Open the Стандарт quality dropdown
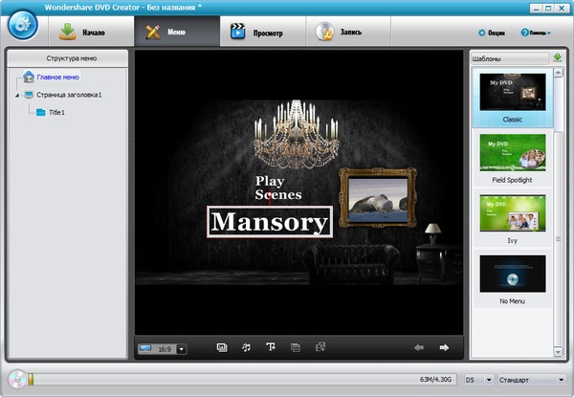 (x=561, y=380)
